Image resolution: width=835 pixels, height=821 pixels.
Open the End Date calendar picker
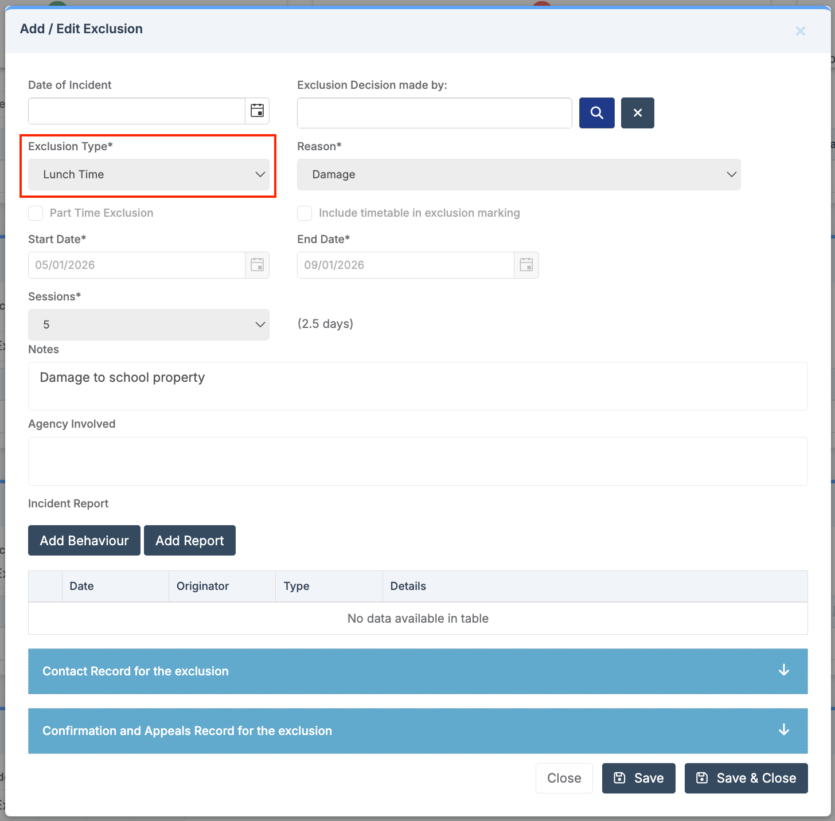click(x=526, y=265)
